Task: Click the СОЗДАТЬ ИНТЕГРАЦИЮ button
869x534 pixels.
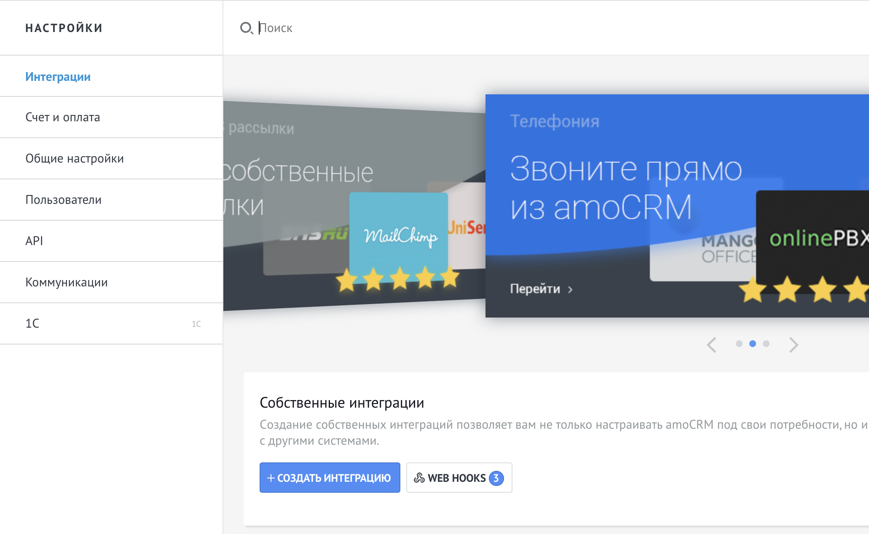Action: pyautogui.click(x=330, y=478)
